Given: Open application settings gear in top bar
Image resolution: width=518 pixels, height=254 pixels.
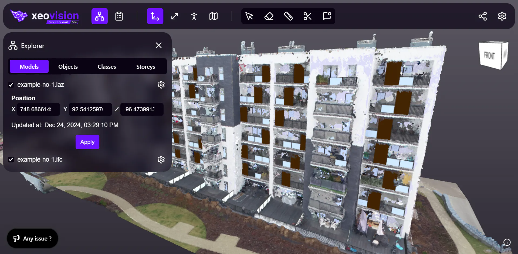Looking at the screenshot, I should click(x=502, y=16).
